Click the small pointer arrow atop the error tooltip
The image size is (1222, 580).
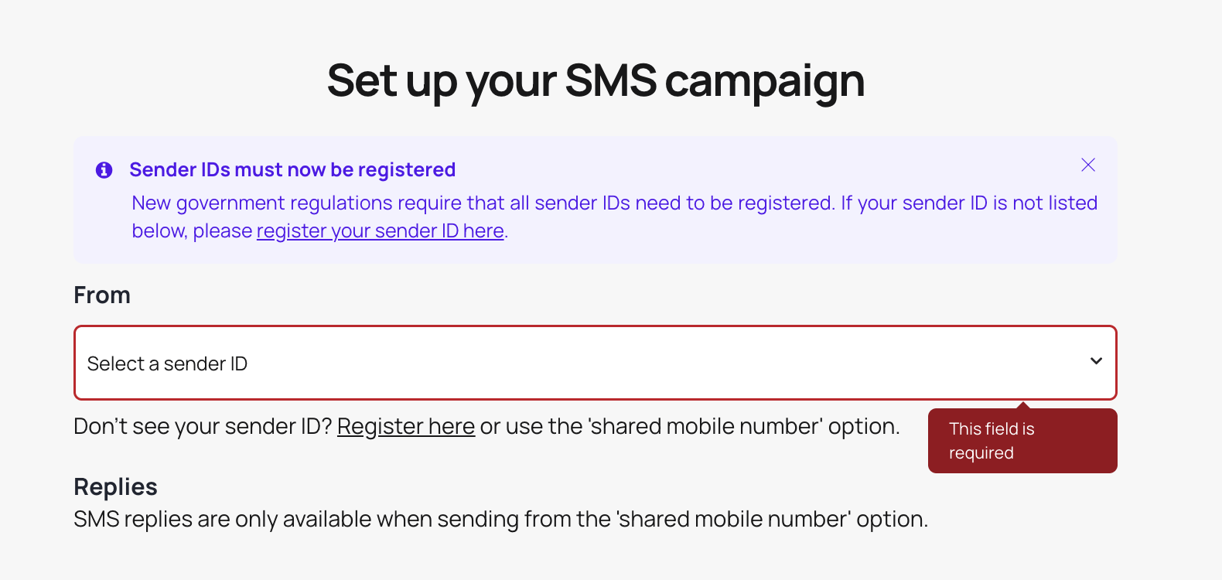coord(1023,405)
